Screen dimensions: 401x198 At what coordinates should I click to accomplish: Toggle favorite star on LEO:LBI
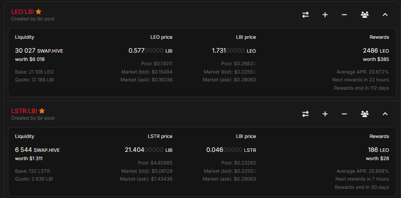pos(39,12)
